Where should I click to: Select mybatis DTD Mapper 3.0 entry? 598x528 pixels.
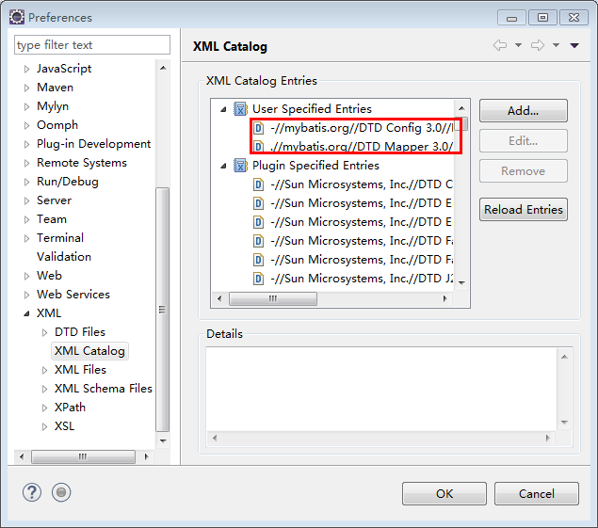coord(362,147)
